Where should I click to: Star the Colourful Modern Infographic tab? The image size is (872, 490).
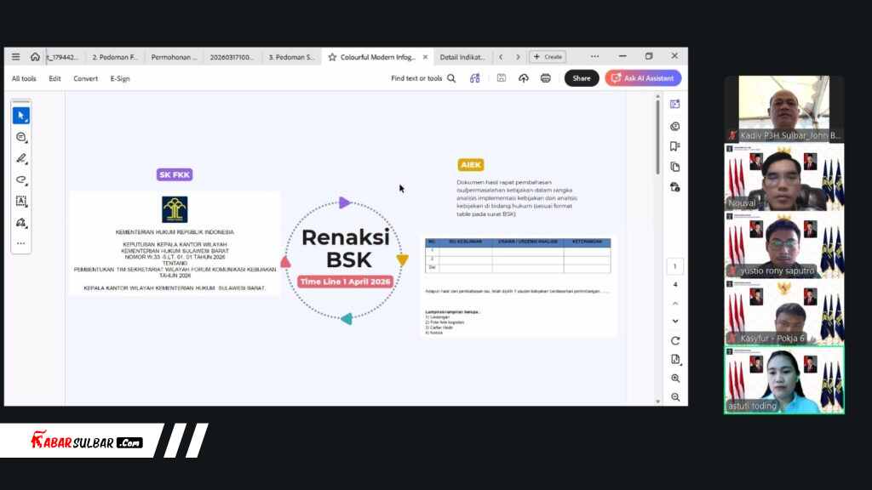[332, 57]
